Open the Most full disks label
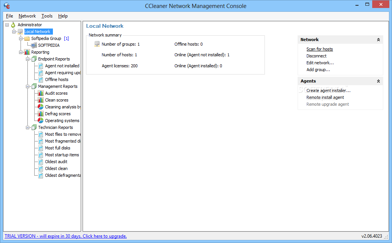This screenshot has height=243, width=392. (57, 148)
